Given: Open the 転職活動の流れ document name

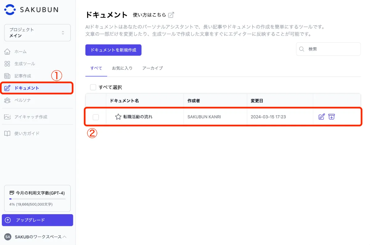Looking at the screenshot, I should 138,117.
